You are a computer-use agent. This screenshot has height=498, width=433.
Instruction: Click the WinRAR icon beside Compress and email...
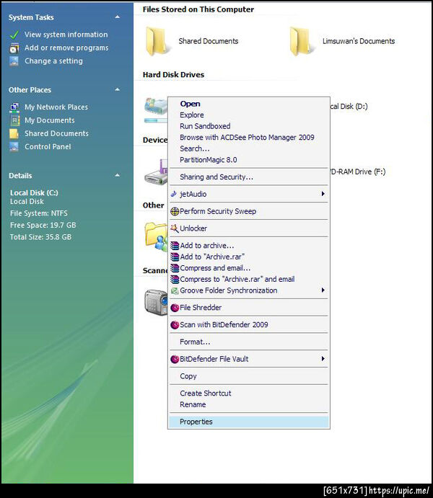tap(175, 268)
